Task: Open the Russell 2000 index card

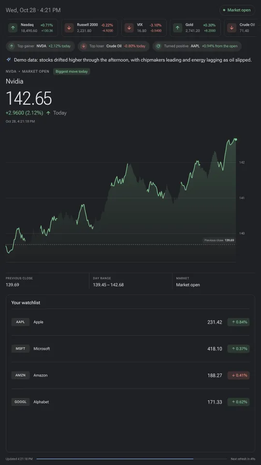Action: tap(90, 28)
